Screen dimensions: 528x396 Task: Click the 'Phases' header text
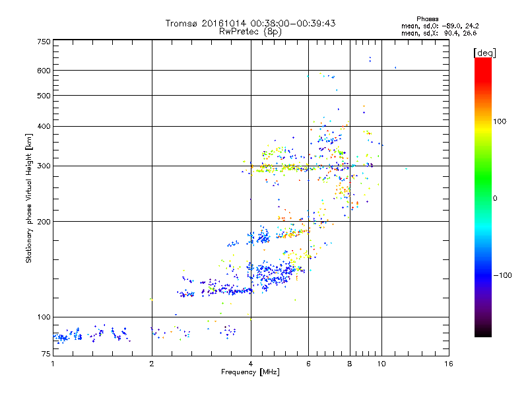[427, 19]
